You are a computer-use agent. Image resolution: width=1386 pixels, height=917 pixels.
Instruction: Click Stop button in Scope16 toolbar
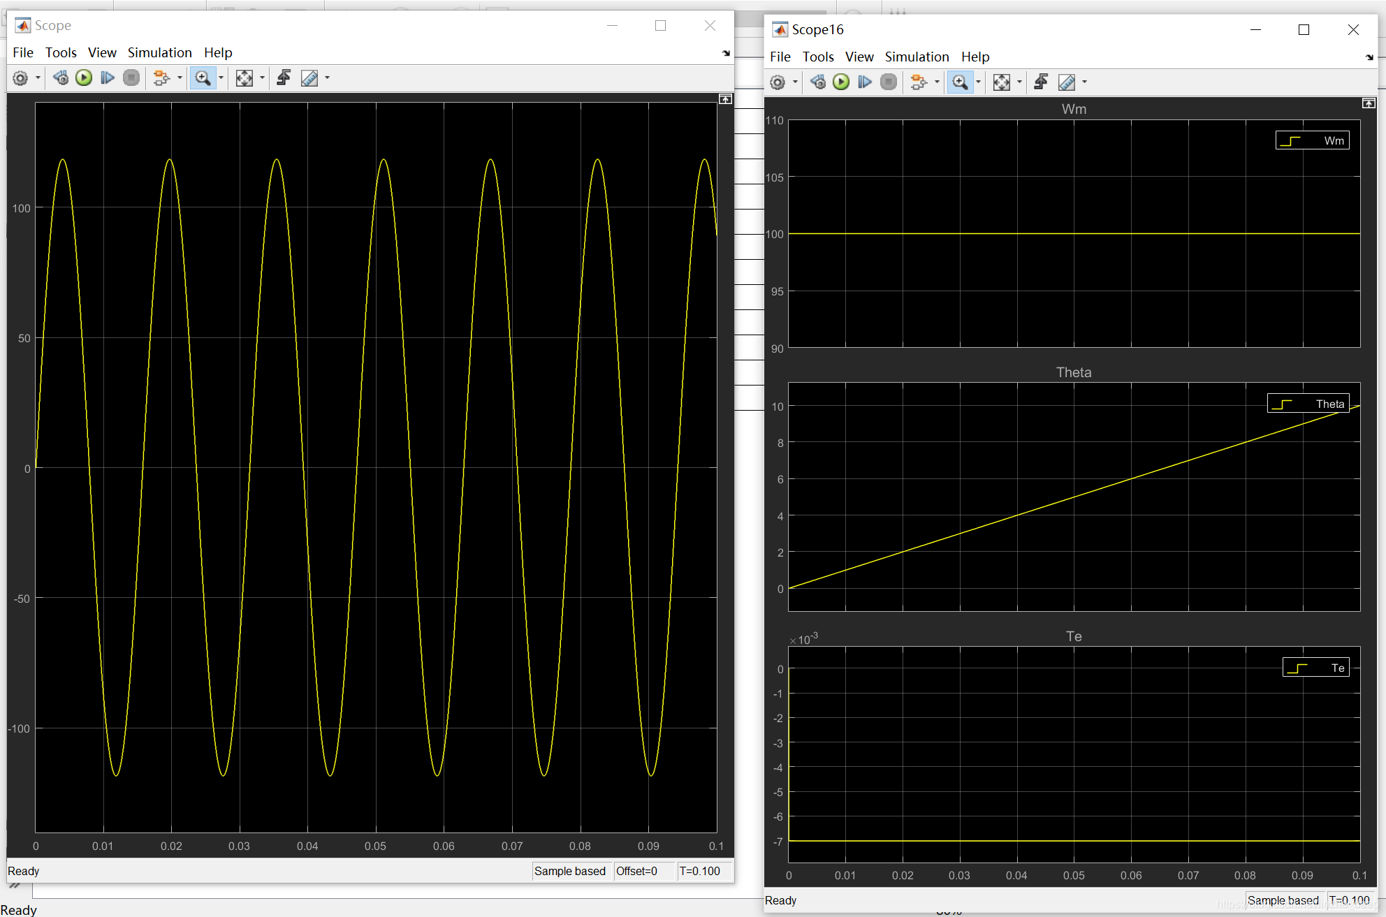point(889,82)
